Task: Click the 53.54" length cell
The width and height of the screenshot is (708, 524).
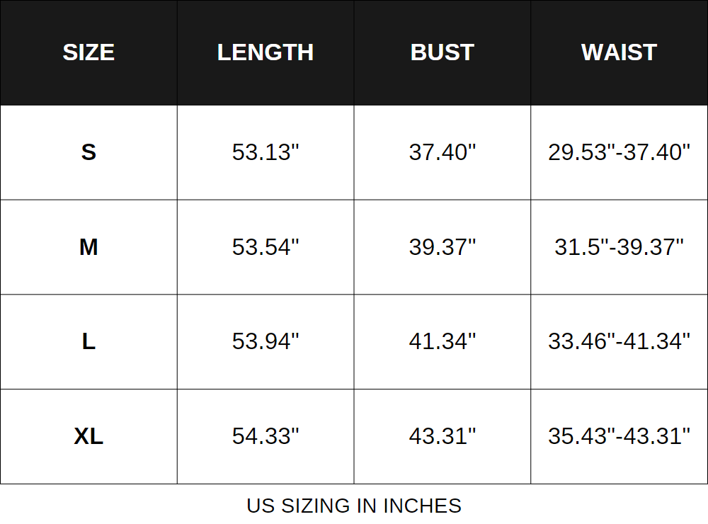Action: point(265,247)
